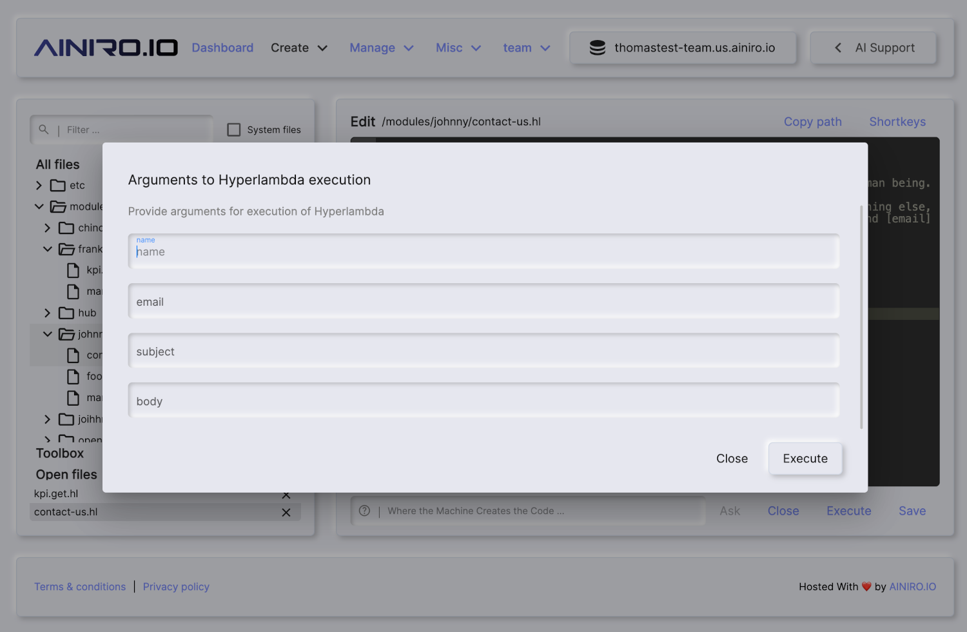
Task: Click the hub folder icon
Action: pyautogui.click(x=66, y=313)
